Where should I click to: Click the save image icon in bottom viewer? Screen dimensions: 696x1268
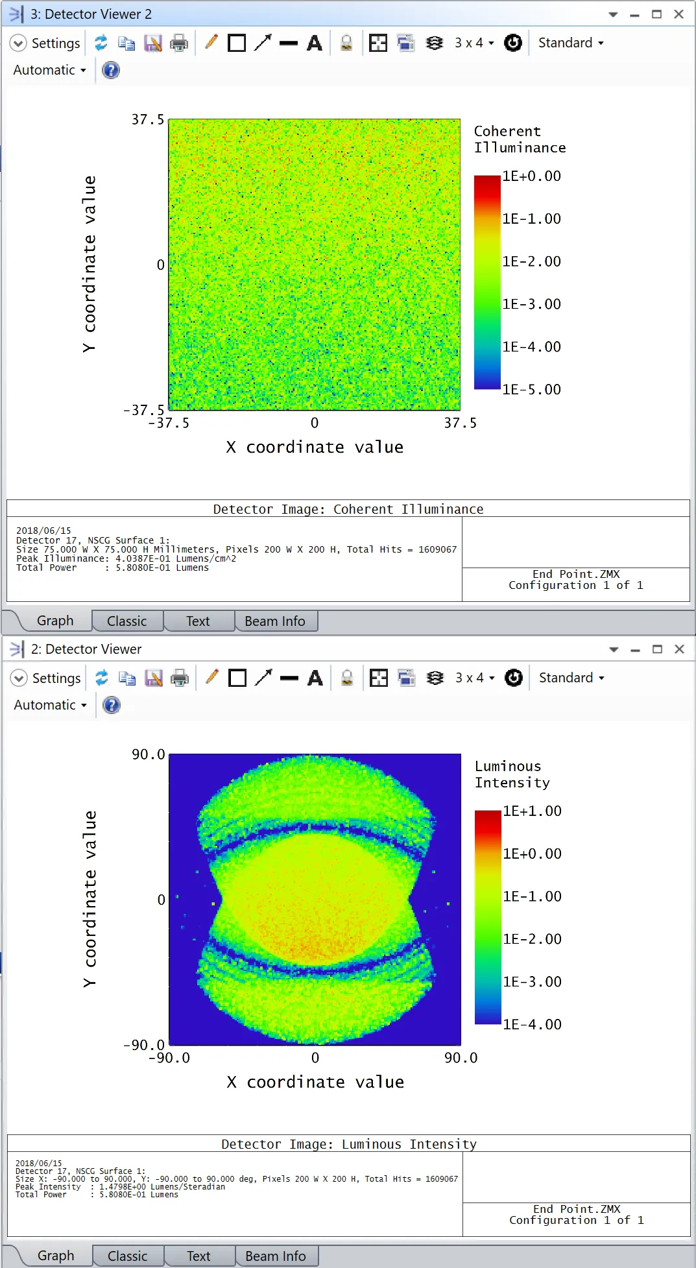click(154, 678)
